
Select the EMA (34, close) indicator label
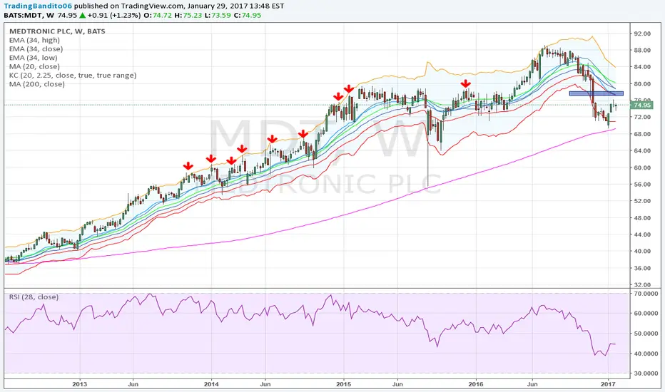[36, 49]
